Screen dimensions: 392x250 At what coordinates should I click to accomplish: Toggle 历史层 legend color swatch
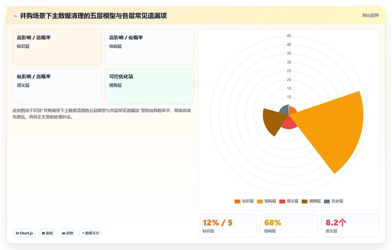[x=327, y=201]
